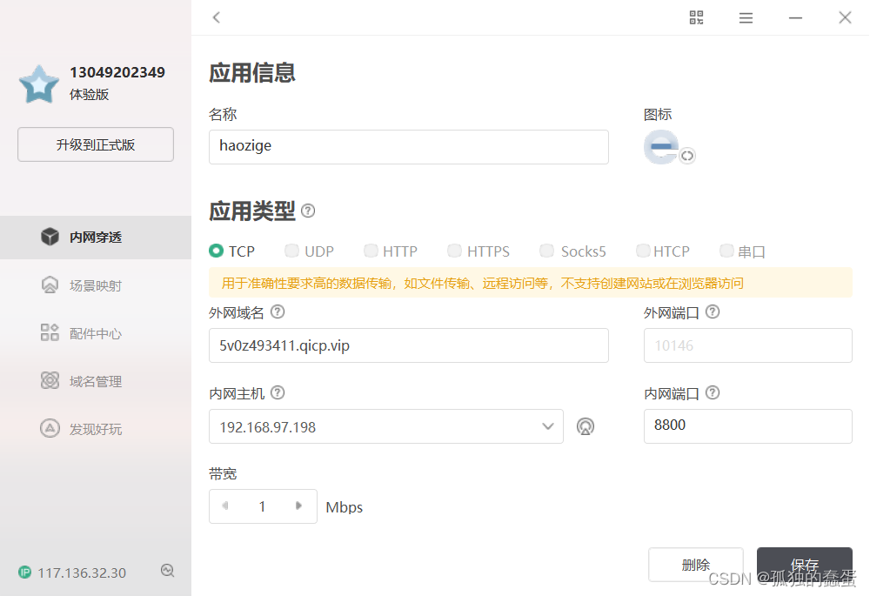Increase bandwidth with right arrow
Image resolution: width=870 pixels, height=596 pixels.
coord(298,506)
